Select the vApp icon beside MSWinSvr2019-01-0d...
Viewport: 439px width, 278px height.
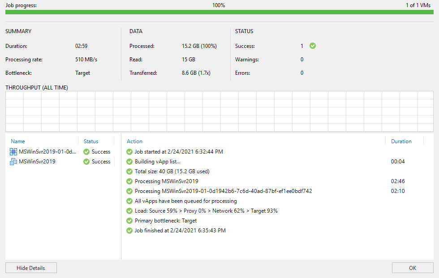click(13, 152)
